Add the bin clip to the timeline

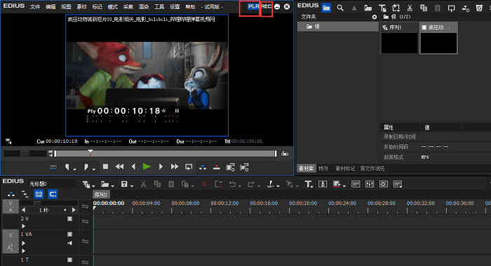click(x=465, y=8)
